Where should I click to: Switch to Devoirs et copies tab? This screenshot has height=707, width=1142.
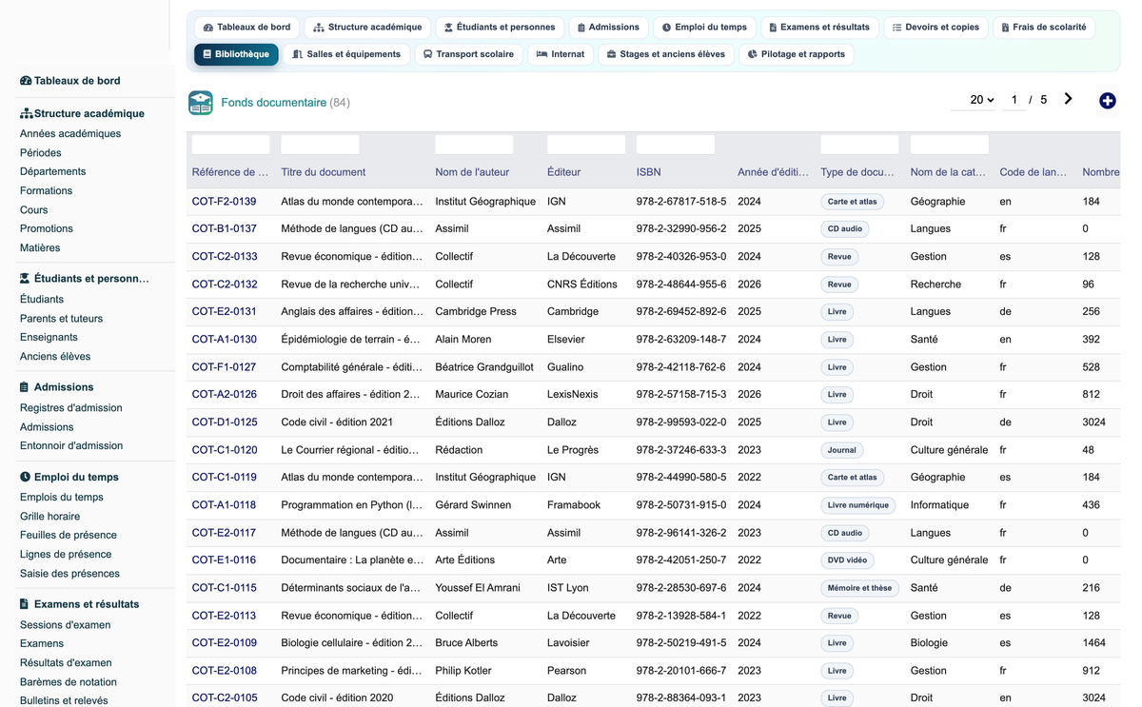(x=935, y=28)
